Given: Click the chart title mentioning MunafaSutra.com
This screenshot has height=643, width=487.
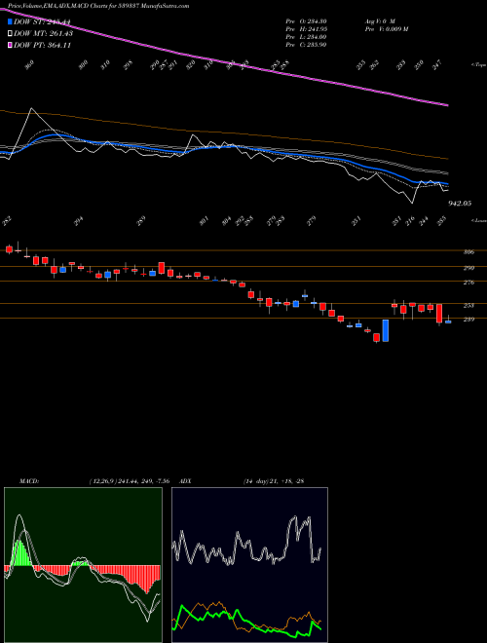Looking at the screenshot, I should point(98,7).
